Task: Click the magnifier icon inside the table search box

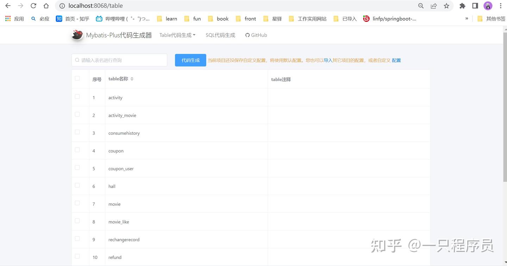Action: tap(77, 60)
